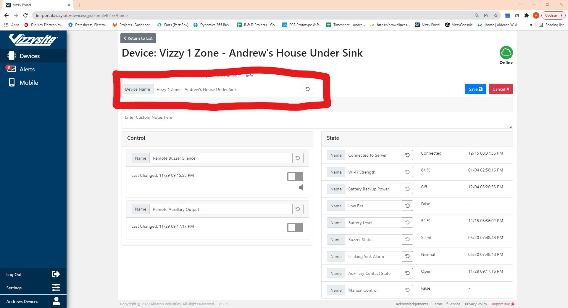This screenshot has height=308, width=568.
Task: Revert the Leaking Sink Alarm name
Action: (x=407, y=256)
